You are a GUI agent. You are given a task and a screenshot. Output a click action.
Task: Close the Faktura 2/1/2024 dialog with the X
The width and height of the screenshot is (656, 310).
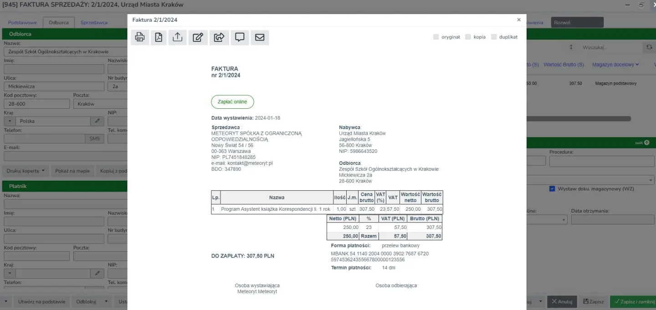pos(519,20)
